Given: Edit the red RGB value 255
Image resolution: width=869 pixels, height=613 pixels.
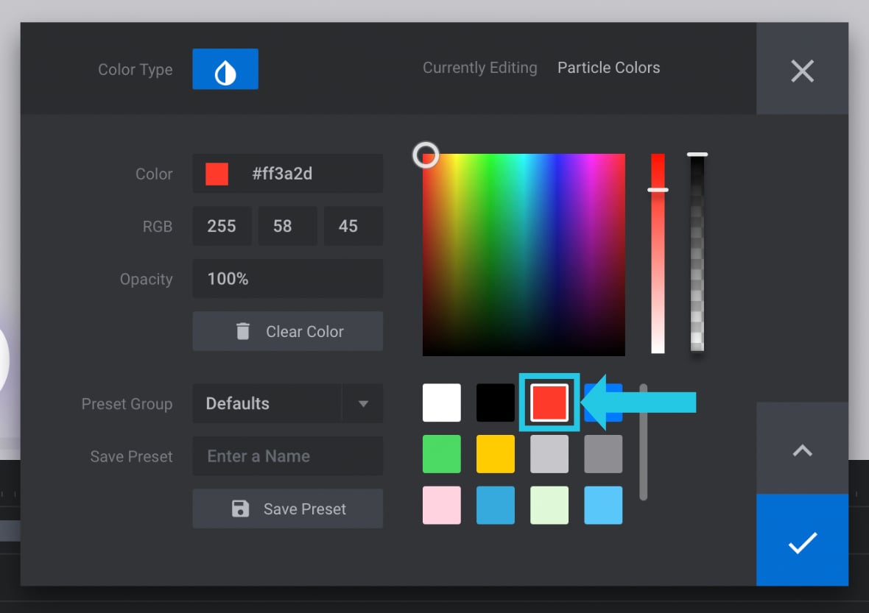Looking at the screenshot, I should click(222, 226).
